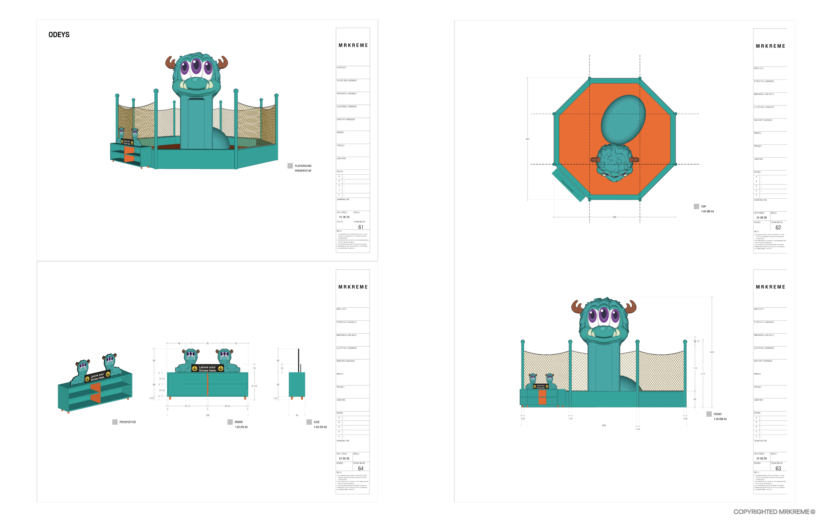The height and width of the screenshot is (522, 835).
Task: Click the shoe rack side elevation drawing
Action: coord(297,374)
